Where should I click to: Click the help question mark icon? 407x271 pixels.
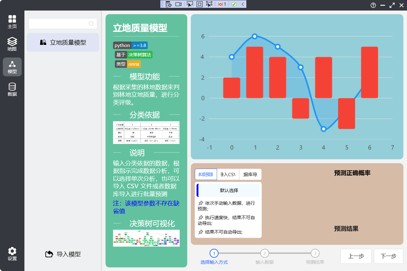(x=373, y=5)
